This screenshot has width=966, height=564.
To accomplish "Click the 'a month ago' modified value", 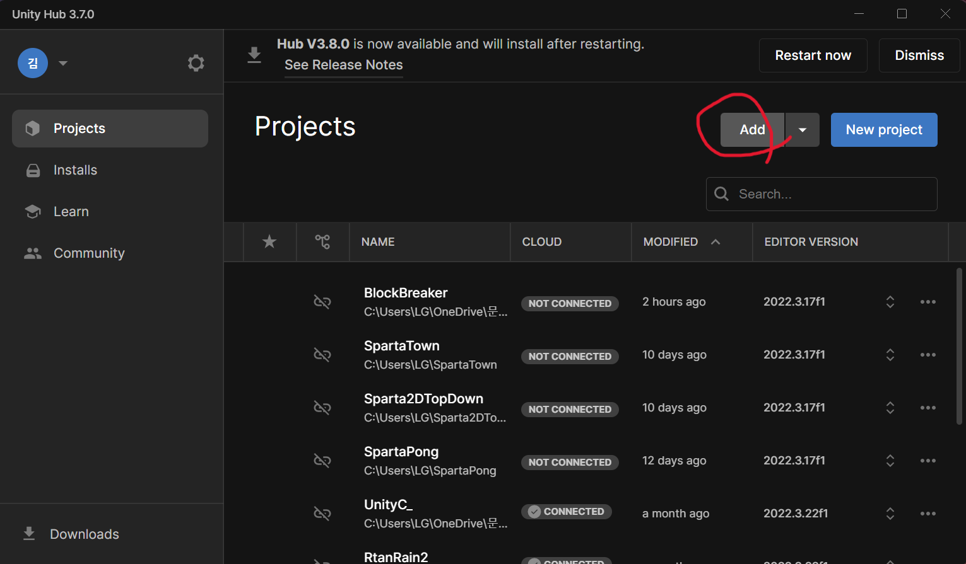I will click(676, 514).
